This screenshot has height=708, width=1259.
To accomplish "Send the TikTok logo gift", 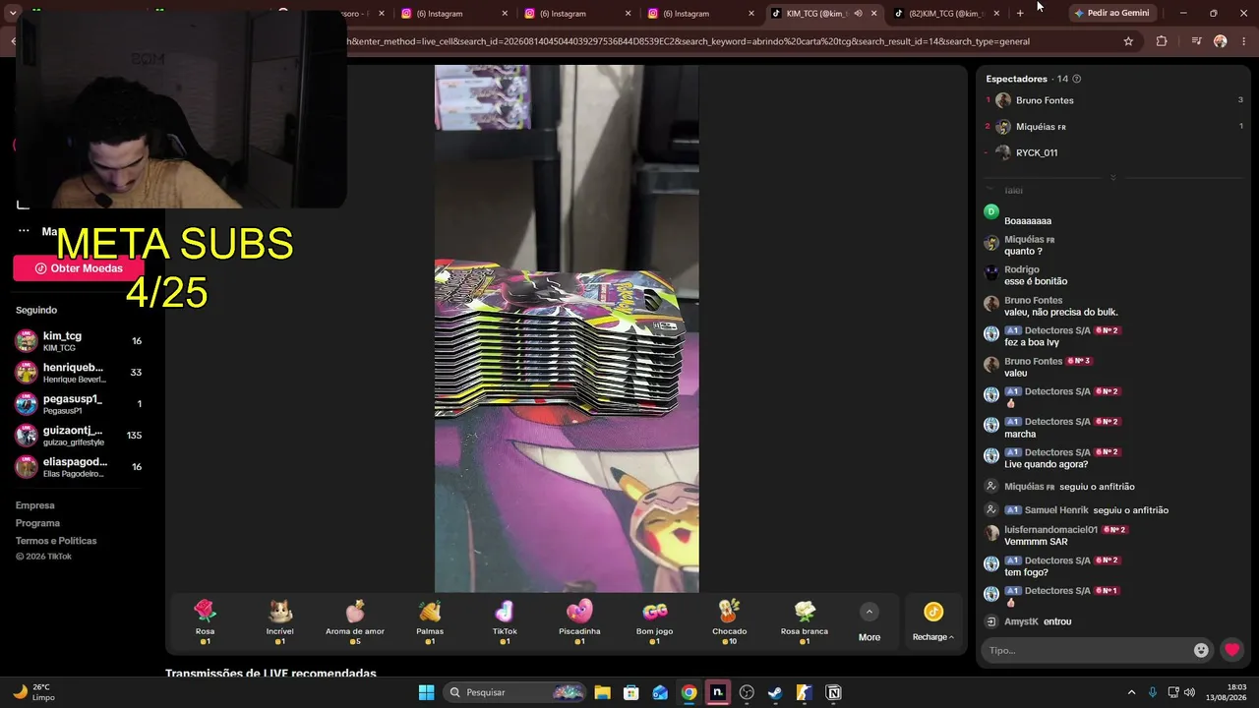I will 505,622.
